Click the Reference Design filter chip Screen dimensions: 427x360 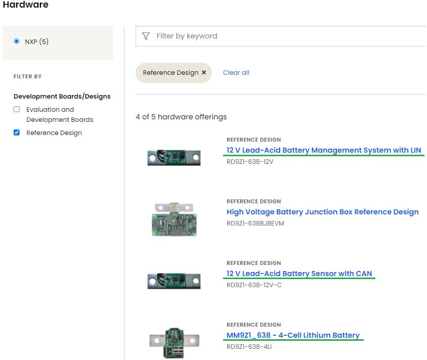point(170,73)
